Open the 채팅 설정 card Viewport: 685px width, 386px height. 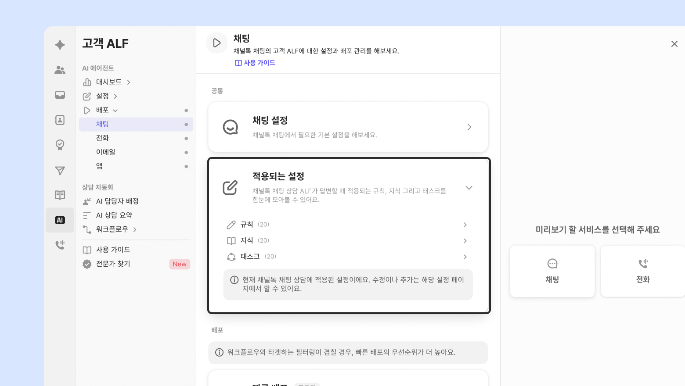click(348, 127)
